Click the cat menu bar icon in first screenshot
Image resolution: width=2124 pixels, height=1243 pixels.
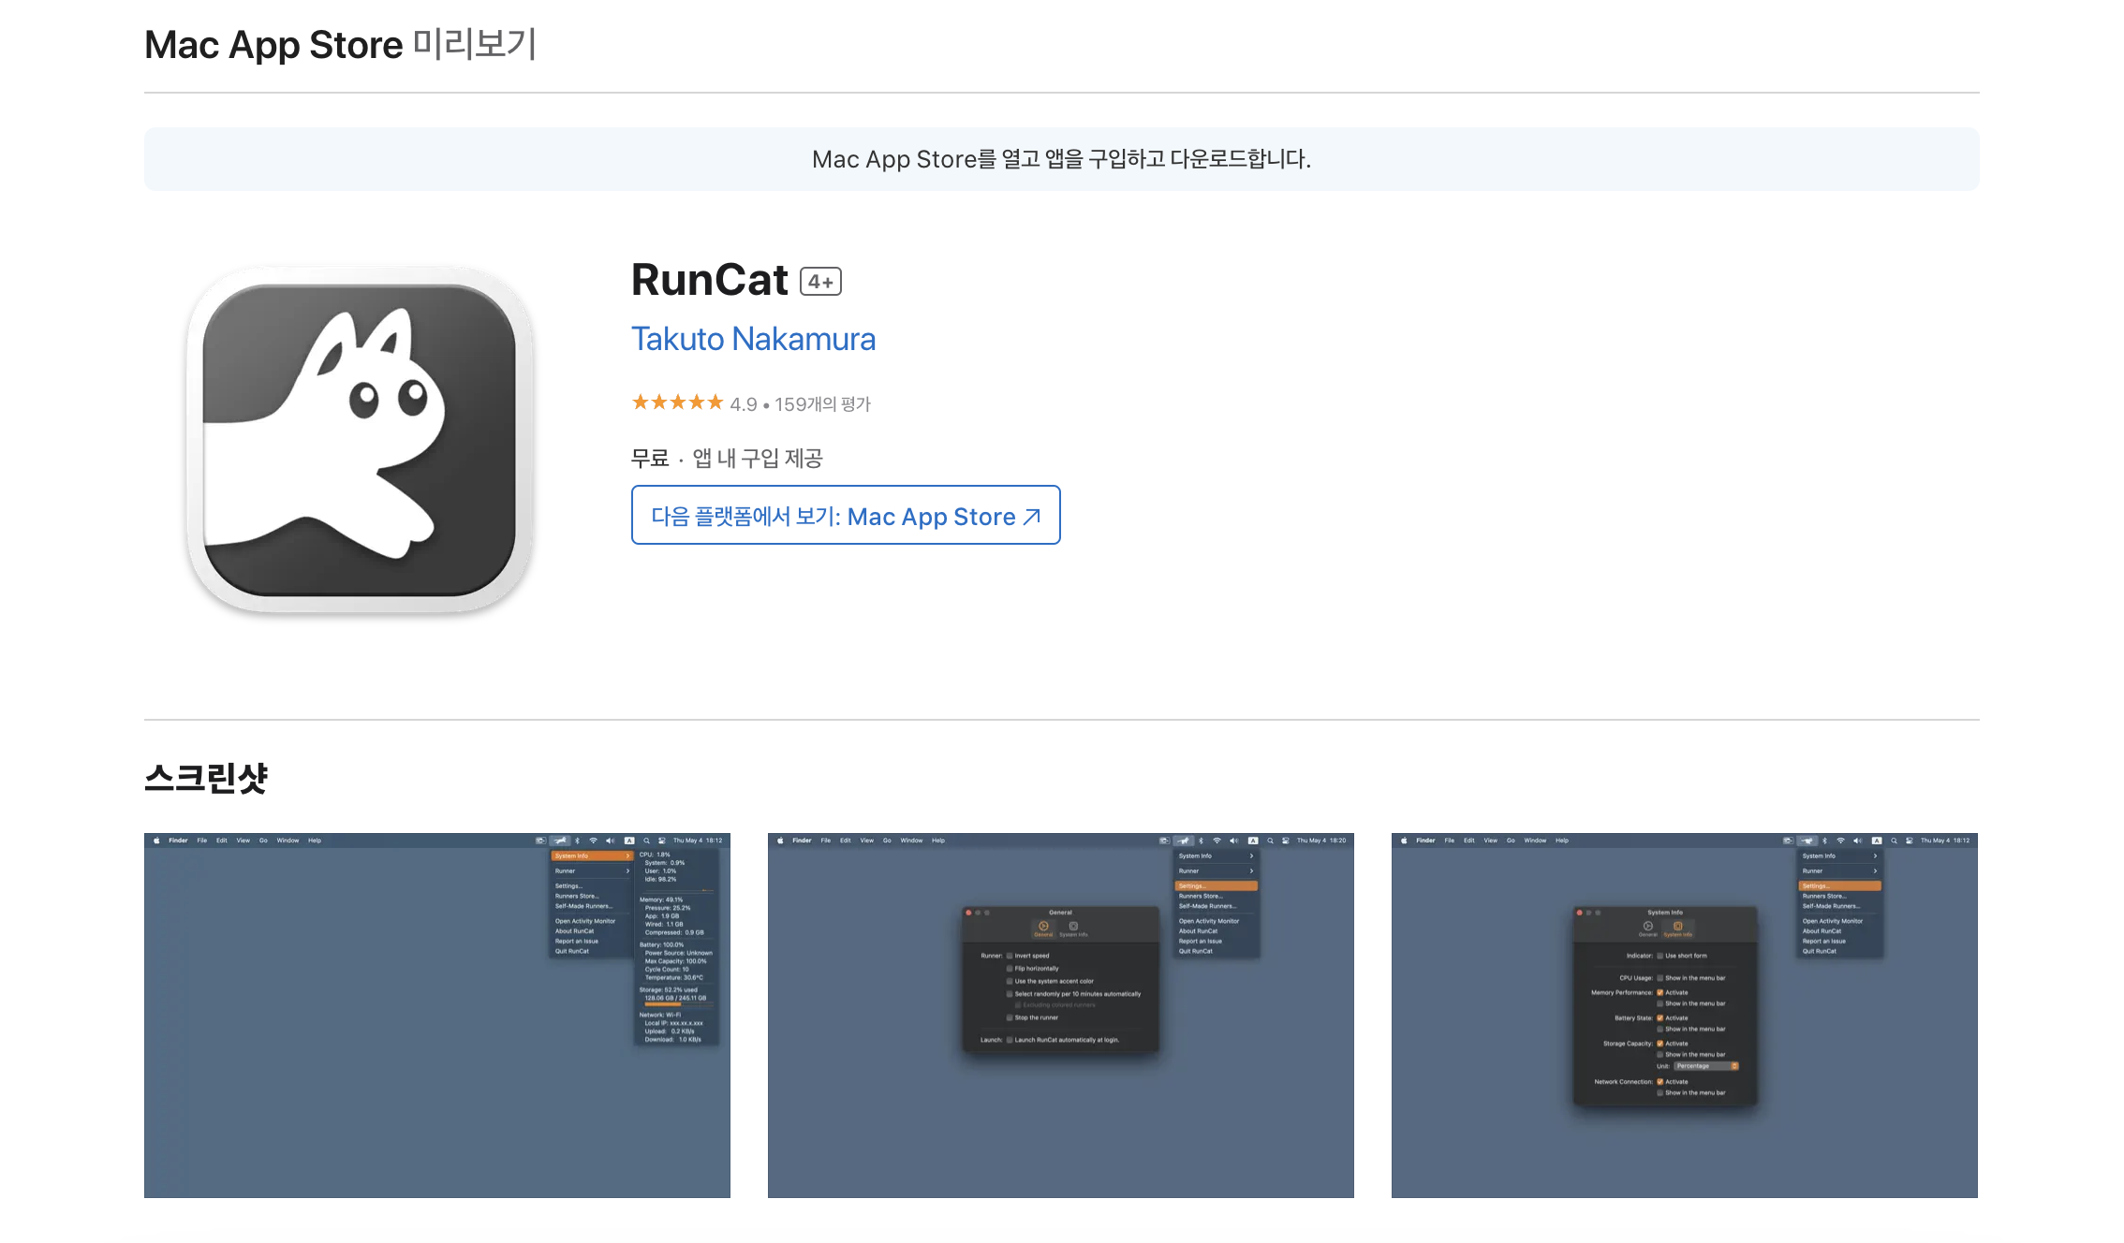click(560, 841)
